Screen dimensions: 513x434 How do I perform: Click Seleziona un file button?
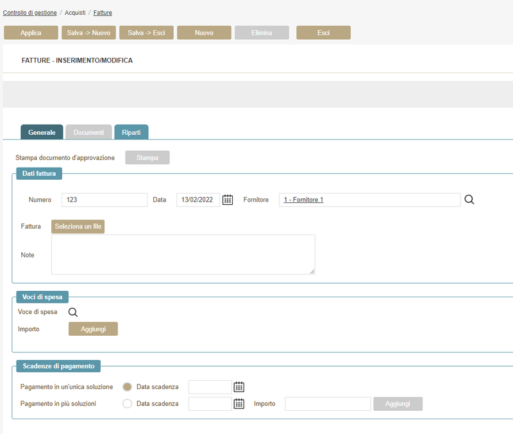point(78,227)
